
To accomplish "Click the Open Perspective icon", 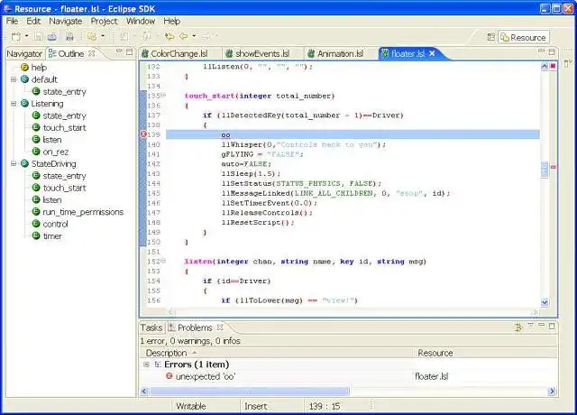I will pos(490,37).
